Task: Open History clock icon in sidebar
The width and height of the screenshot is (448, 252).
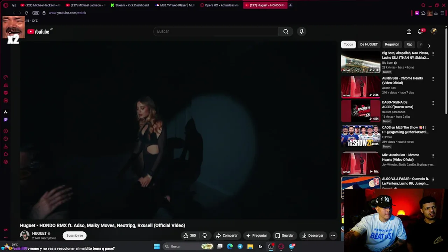Action: 6,139
